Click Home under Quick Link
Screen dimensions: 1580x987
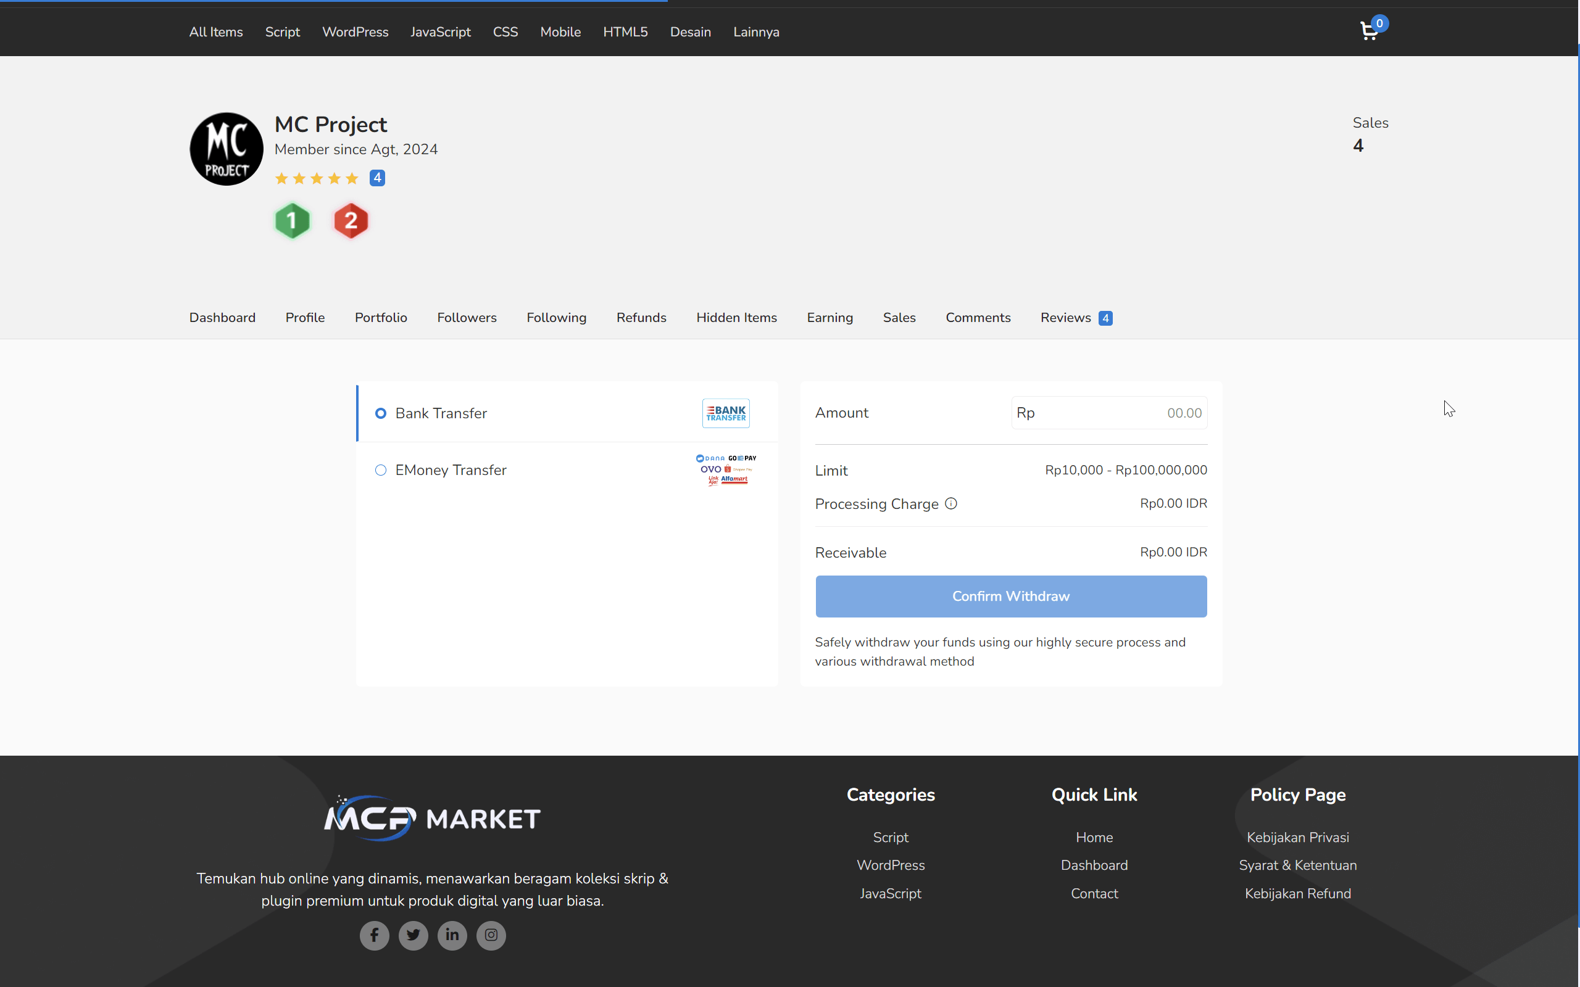point(1094,837)
